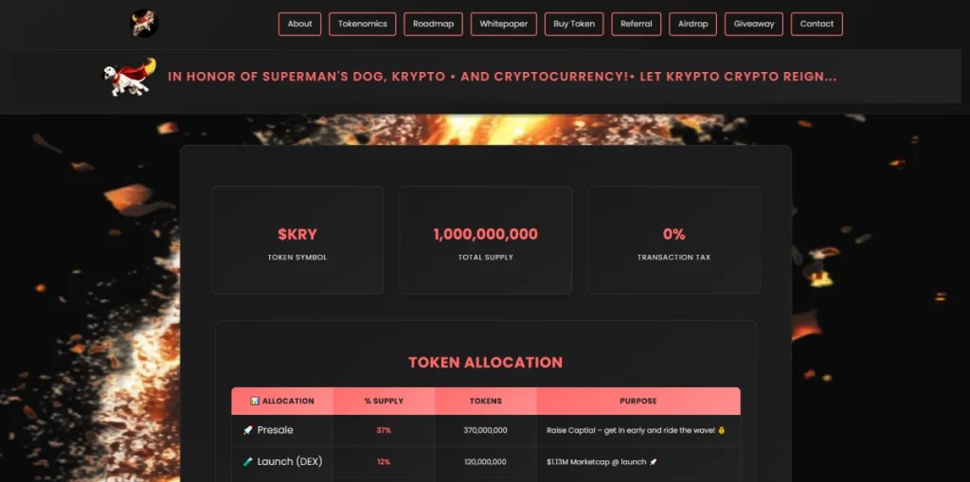The width and height of the screenshot is (970, 482).
Task: Open the Giveaway section
Action: coord(753,24)
